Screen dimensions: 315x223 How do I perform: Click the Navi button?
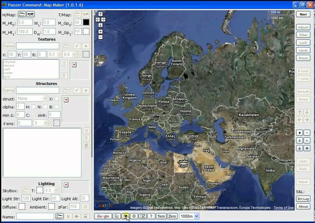pyautogui.click(x=303, y=14)
